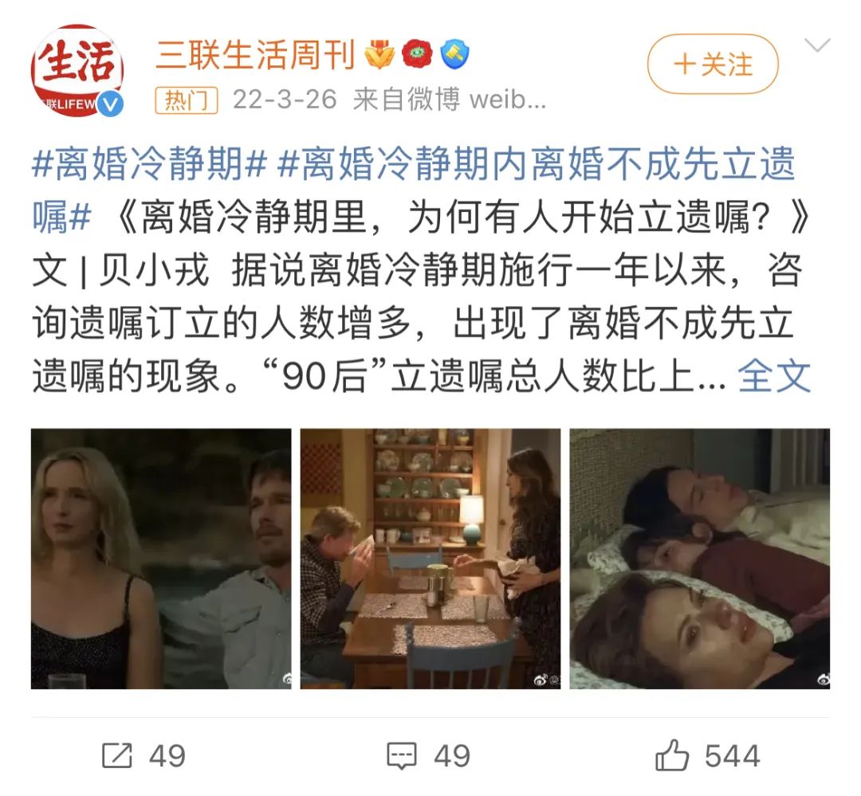
Task: Like the post with thumbs-up icon
Action: point(671,755)
